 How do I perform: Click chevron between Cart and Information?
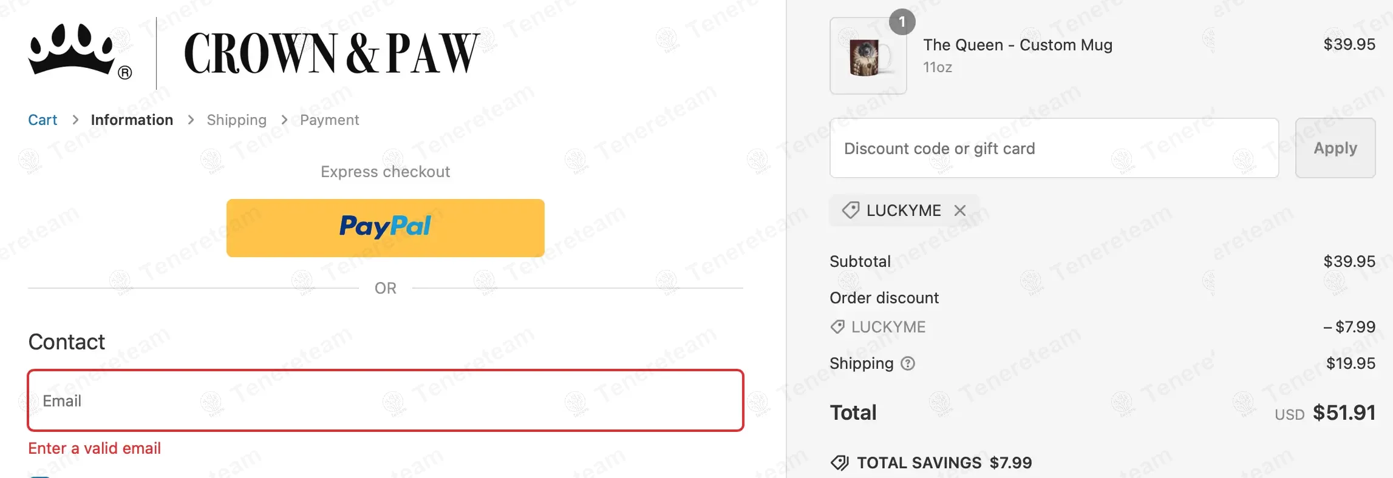(75, 120)
